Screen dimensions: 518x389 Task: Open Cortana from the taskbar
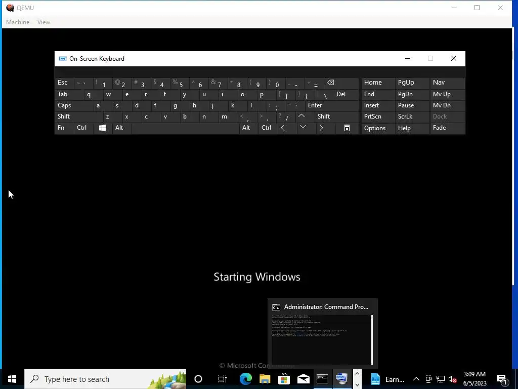click(x=198, y=379)
